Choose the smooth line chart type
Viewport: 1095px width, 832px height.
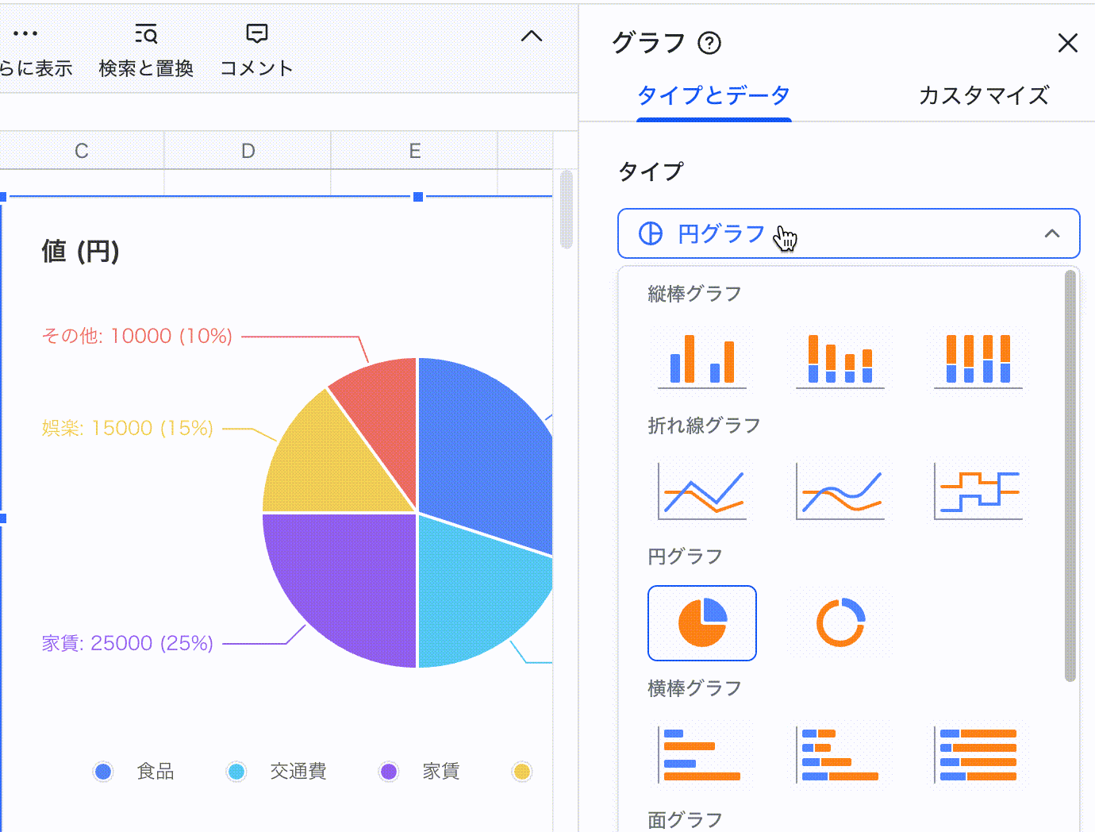839,491
